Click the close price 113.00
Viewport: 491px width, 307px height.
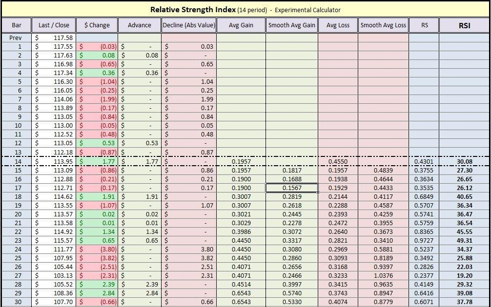click(x=54, y=125)
